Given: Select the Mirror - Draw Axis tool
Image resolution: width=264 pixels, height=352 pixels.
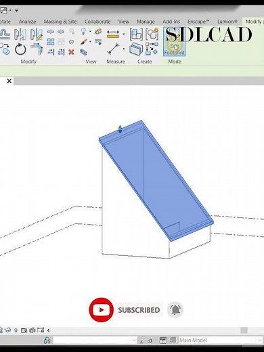Looking at the screenshot, I should pos(37,34).
